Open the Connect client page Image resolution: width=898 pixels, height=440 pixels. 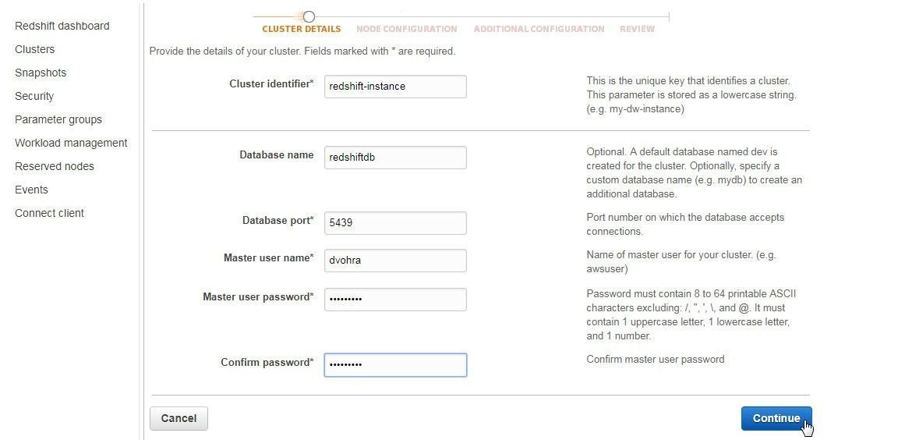(49, 213)
